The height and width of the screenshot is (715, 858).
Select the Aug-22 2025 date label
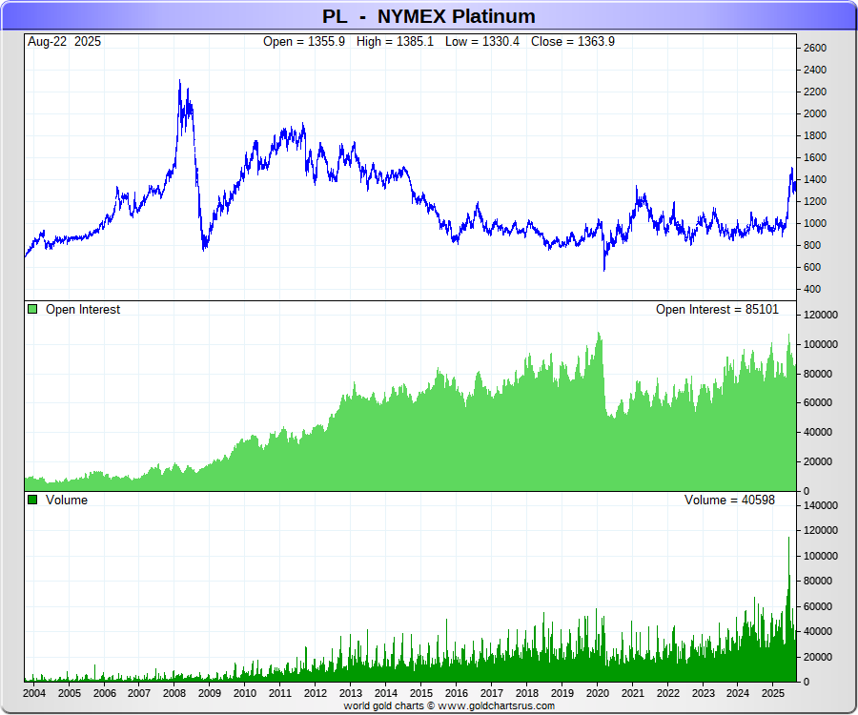[65, 42]
